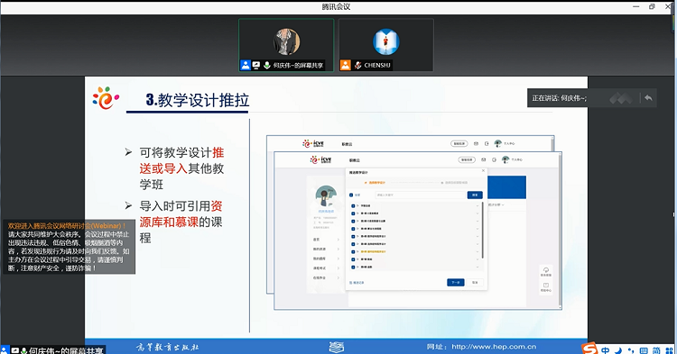
Task: Click the pill-shaped button in the front window header
Action: [x=467, y=159]
